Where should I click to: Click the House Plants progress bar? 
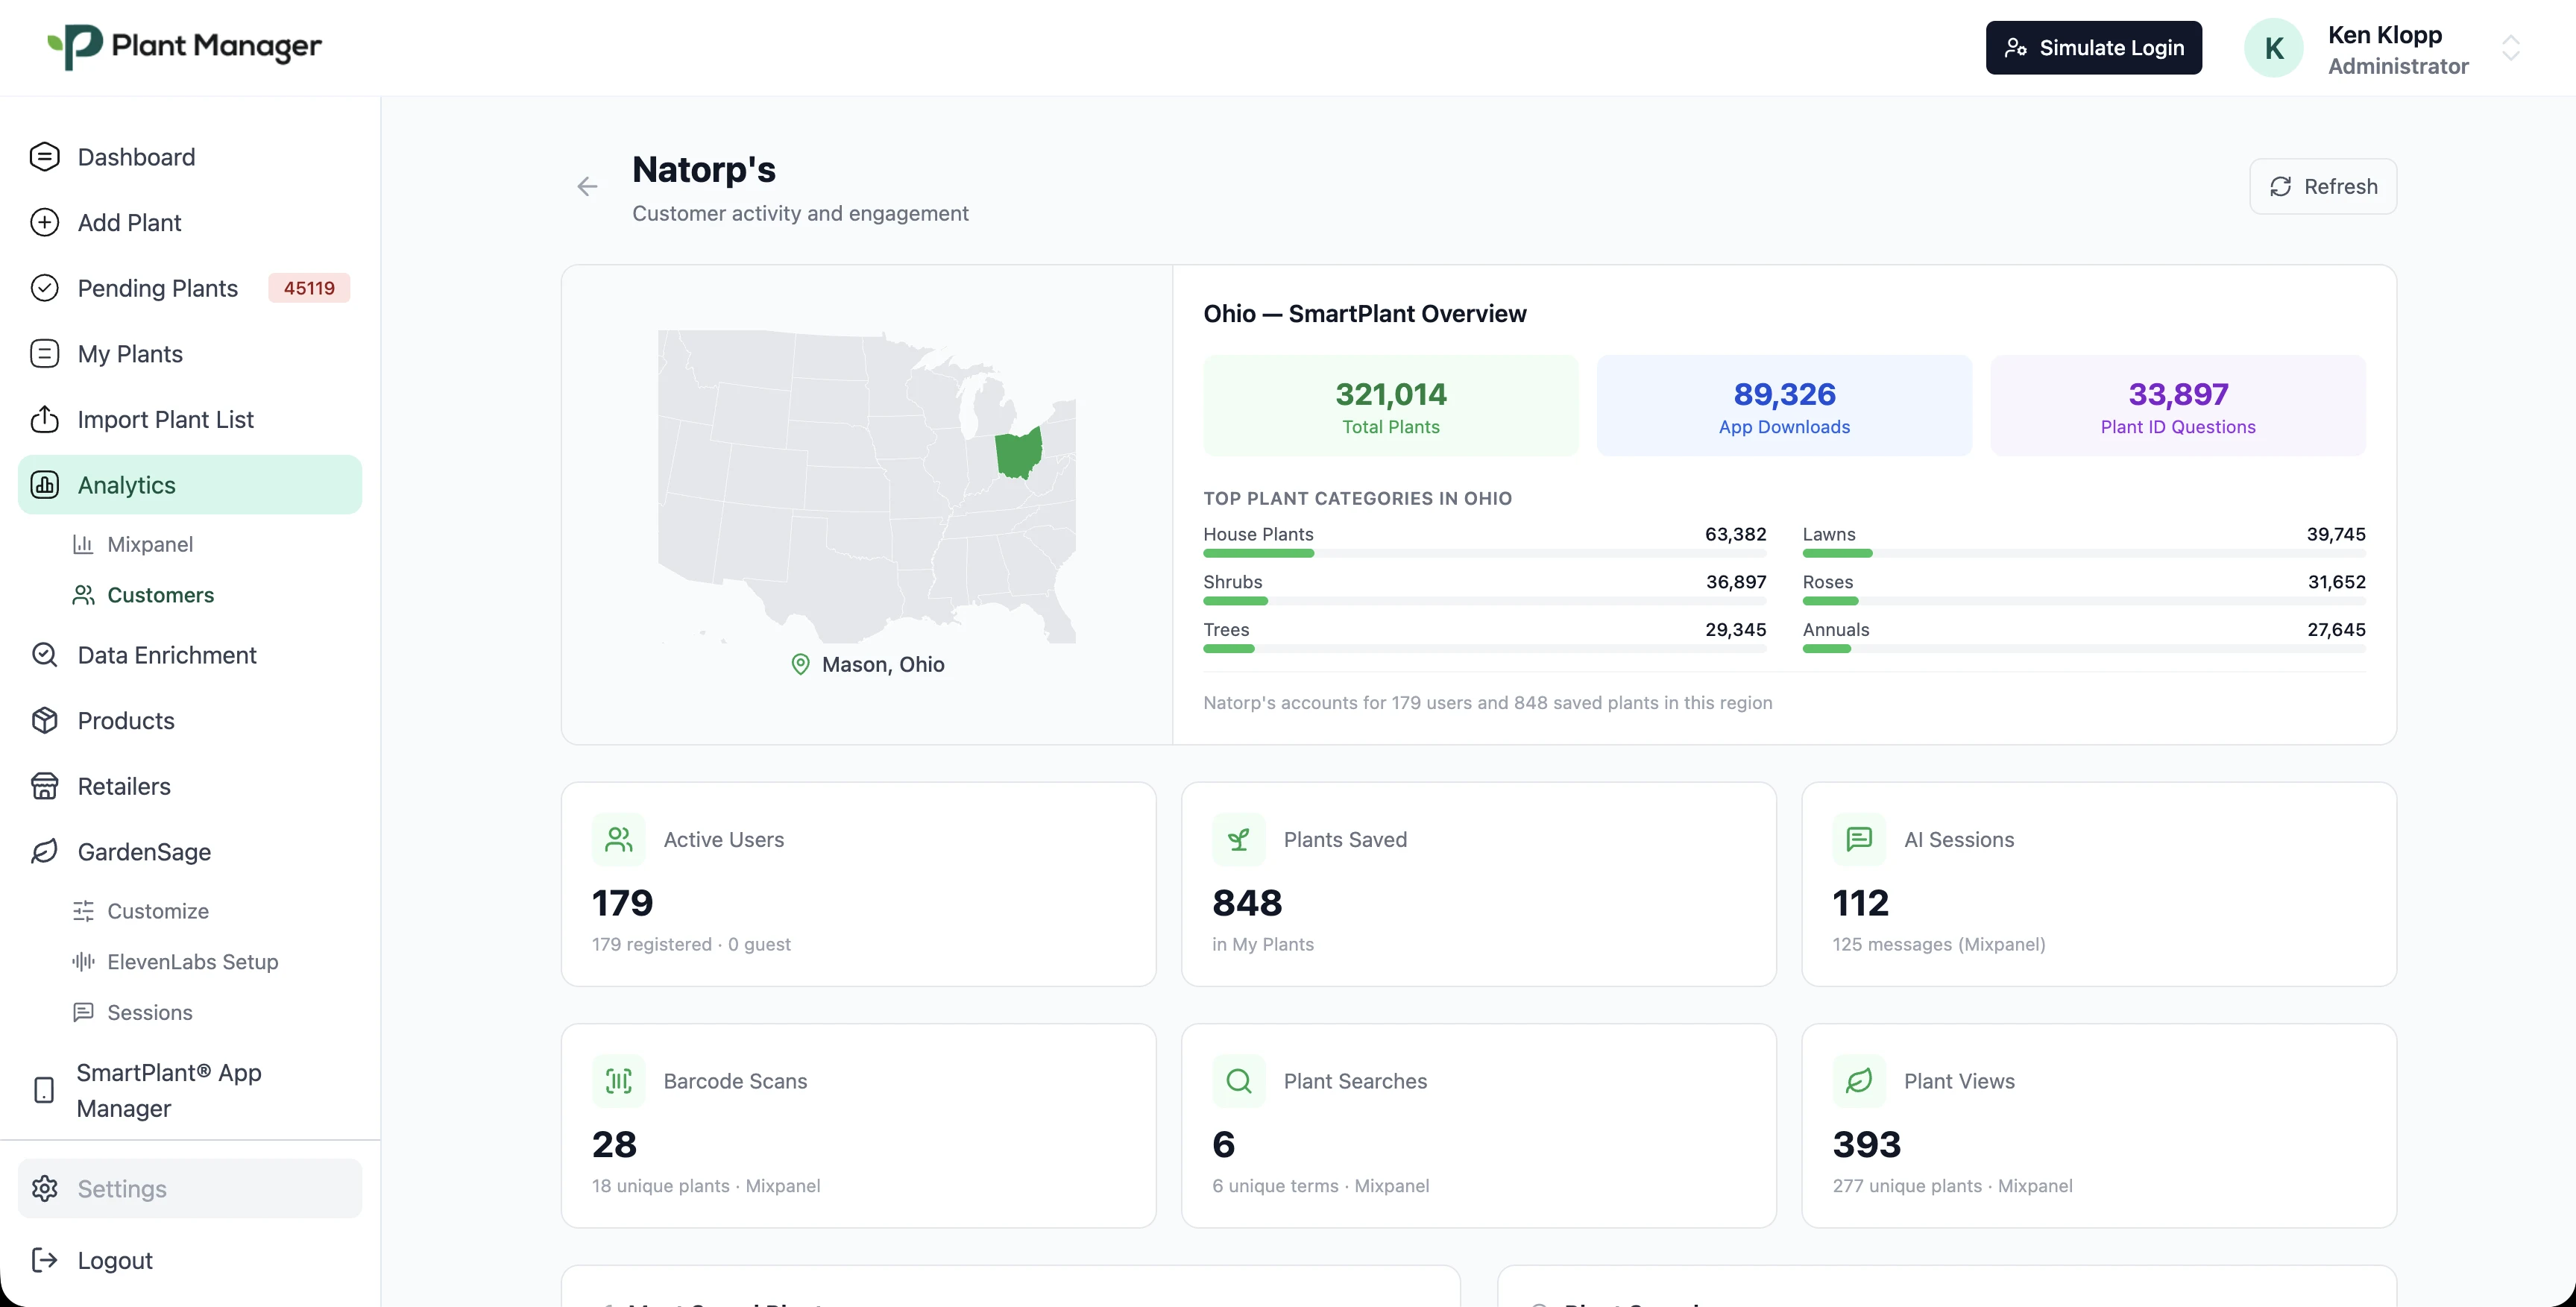tap(1484, 553)
